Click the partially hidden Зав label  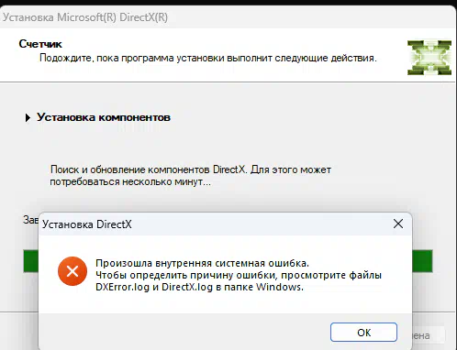point(30,220)
